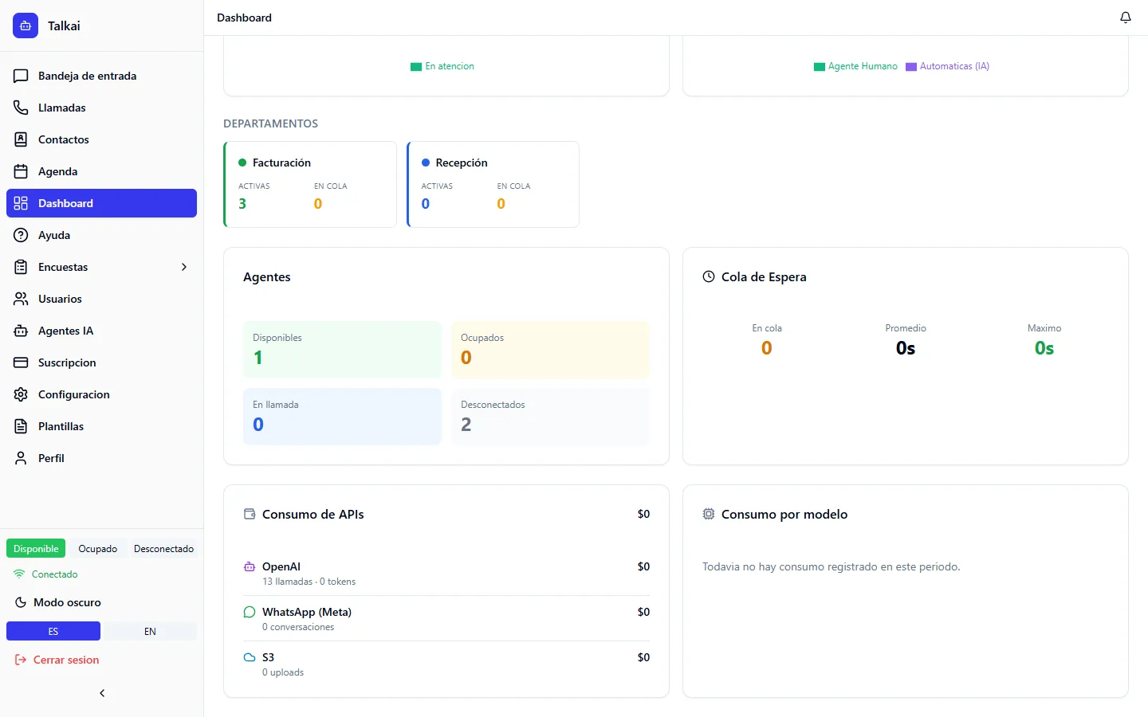This screenshot has width=1148, height=717.
Task: Switch language to ES
Action: pos(53,631)
